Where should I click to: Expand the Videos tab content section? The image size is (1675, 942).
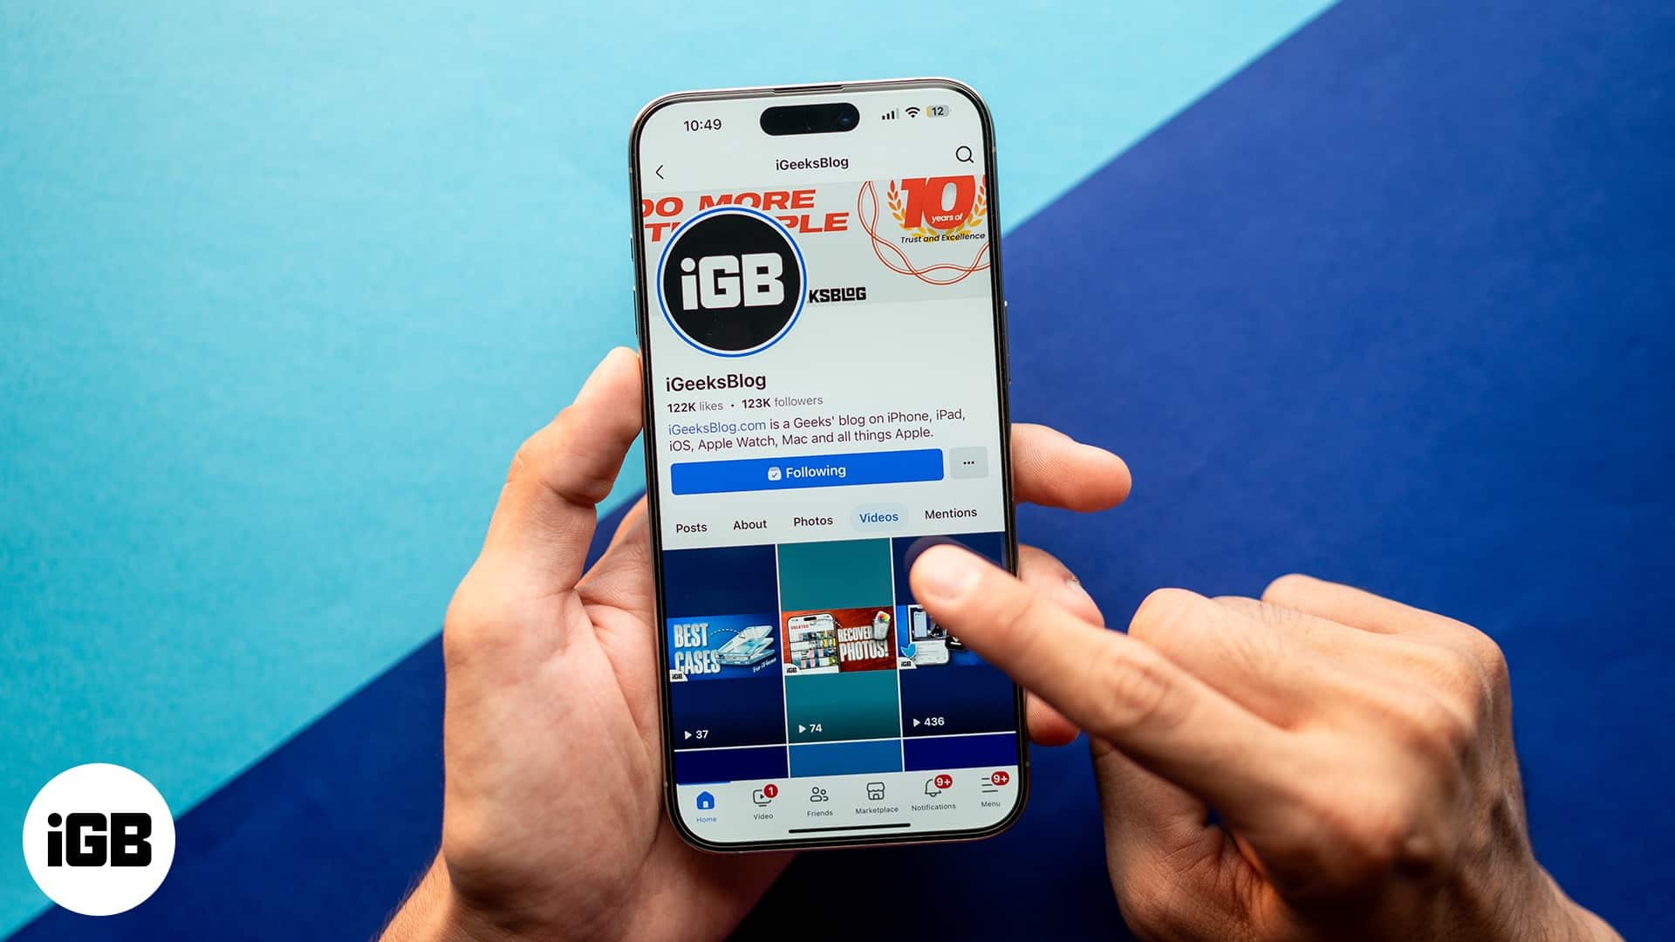point(878,514)
